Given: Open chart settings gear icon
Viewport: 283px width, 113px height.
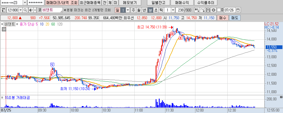Looking at the screenshot, I should click(214, 10).
